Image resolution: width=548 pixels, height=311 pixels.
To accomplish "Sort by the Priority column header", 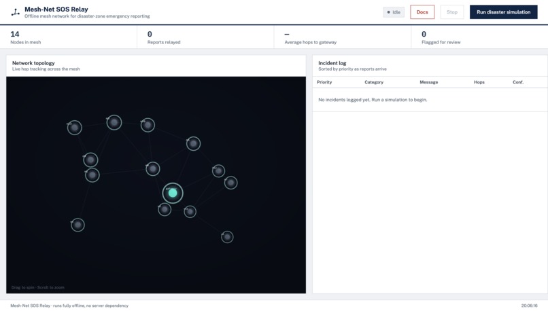I will pyautogui.click(x=324, y=82).
